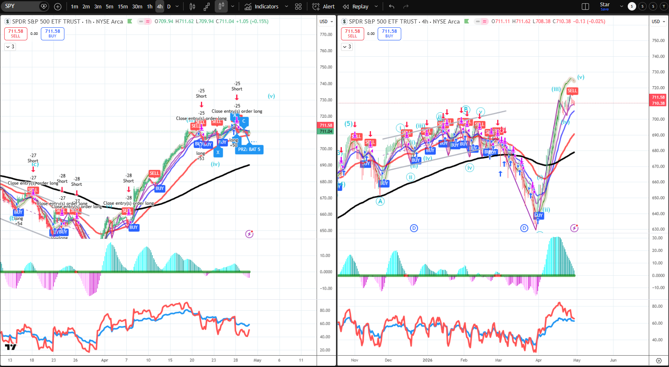
Task: Open the layout setup split icon
Action: pyautogui.click(x=585, y=7)
